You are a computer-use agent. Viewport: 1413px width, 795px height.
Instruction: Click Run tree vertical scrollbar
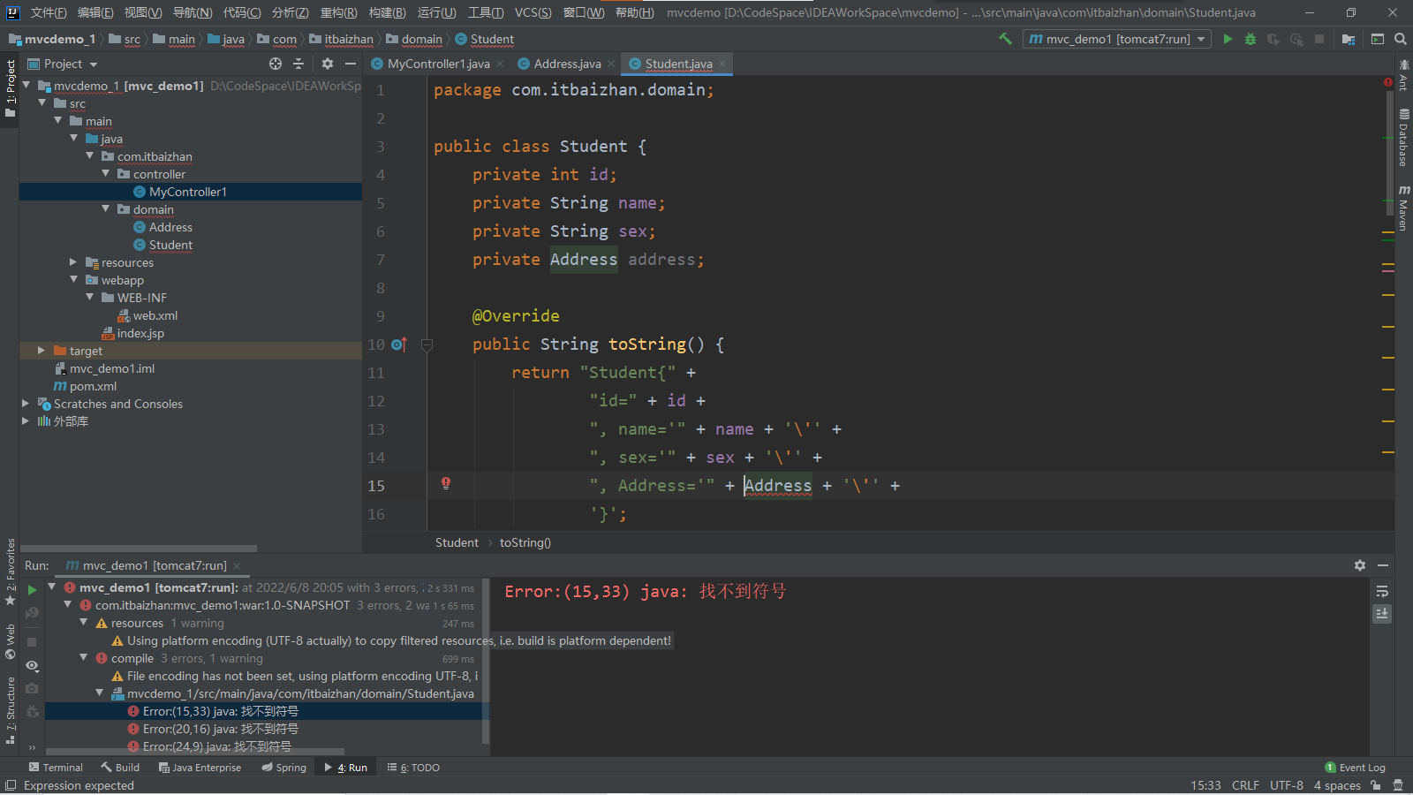[x=486, y=661]
